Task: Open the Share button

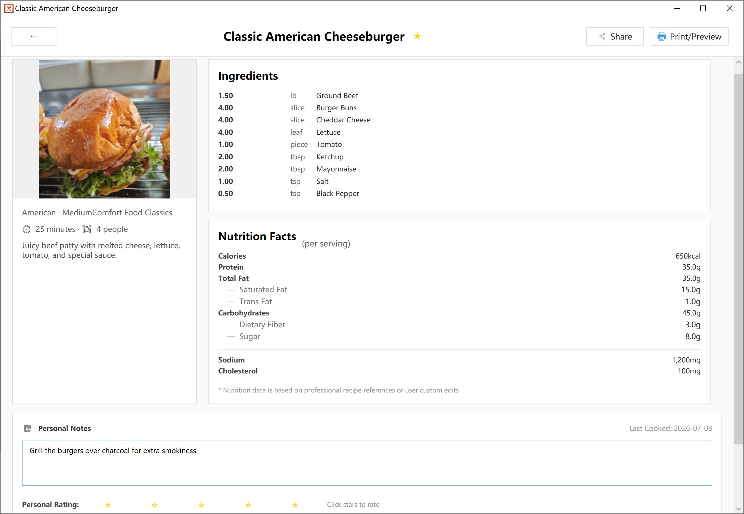Action: pos(614,36)
